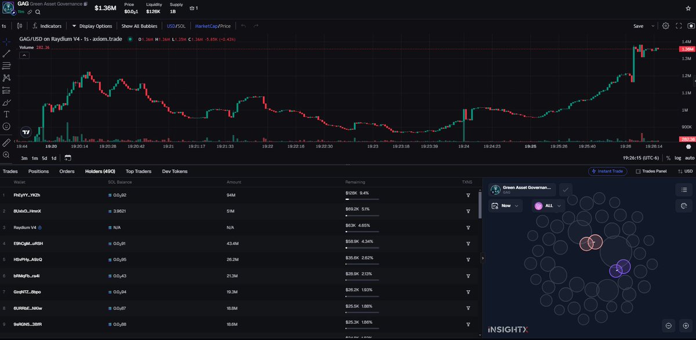Toggle Show All Bubbles on chart
The image size is (696, 340).
(x=139, y=26)
